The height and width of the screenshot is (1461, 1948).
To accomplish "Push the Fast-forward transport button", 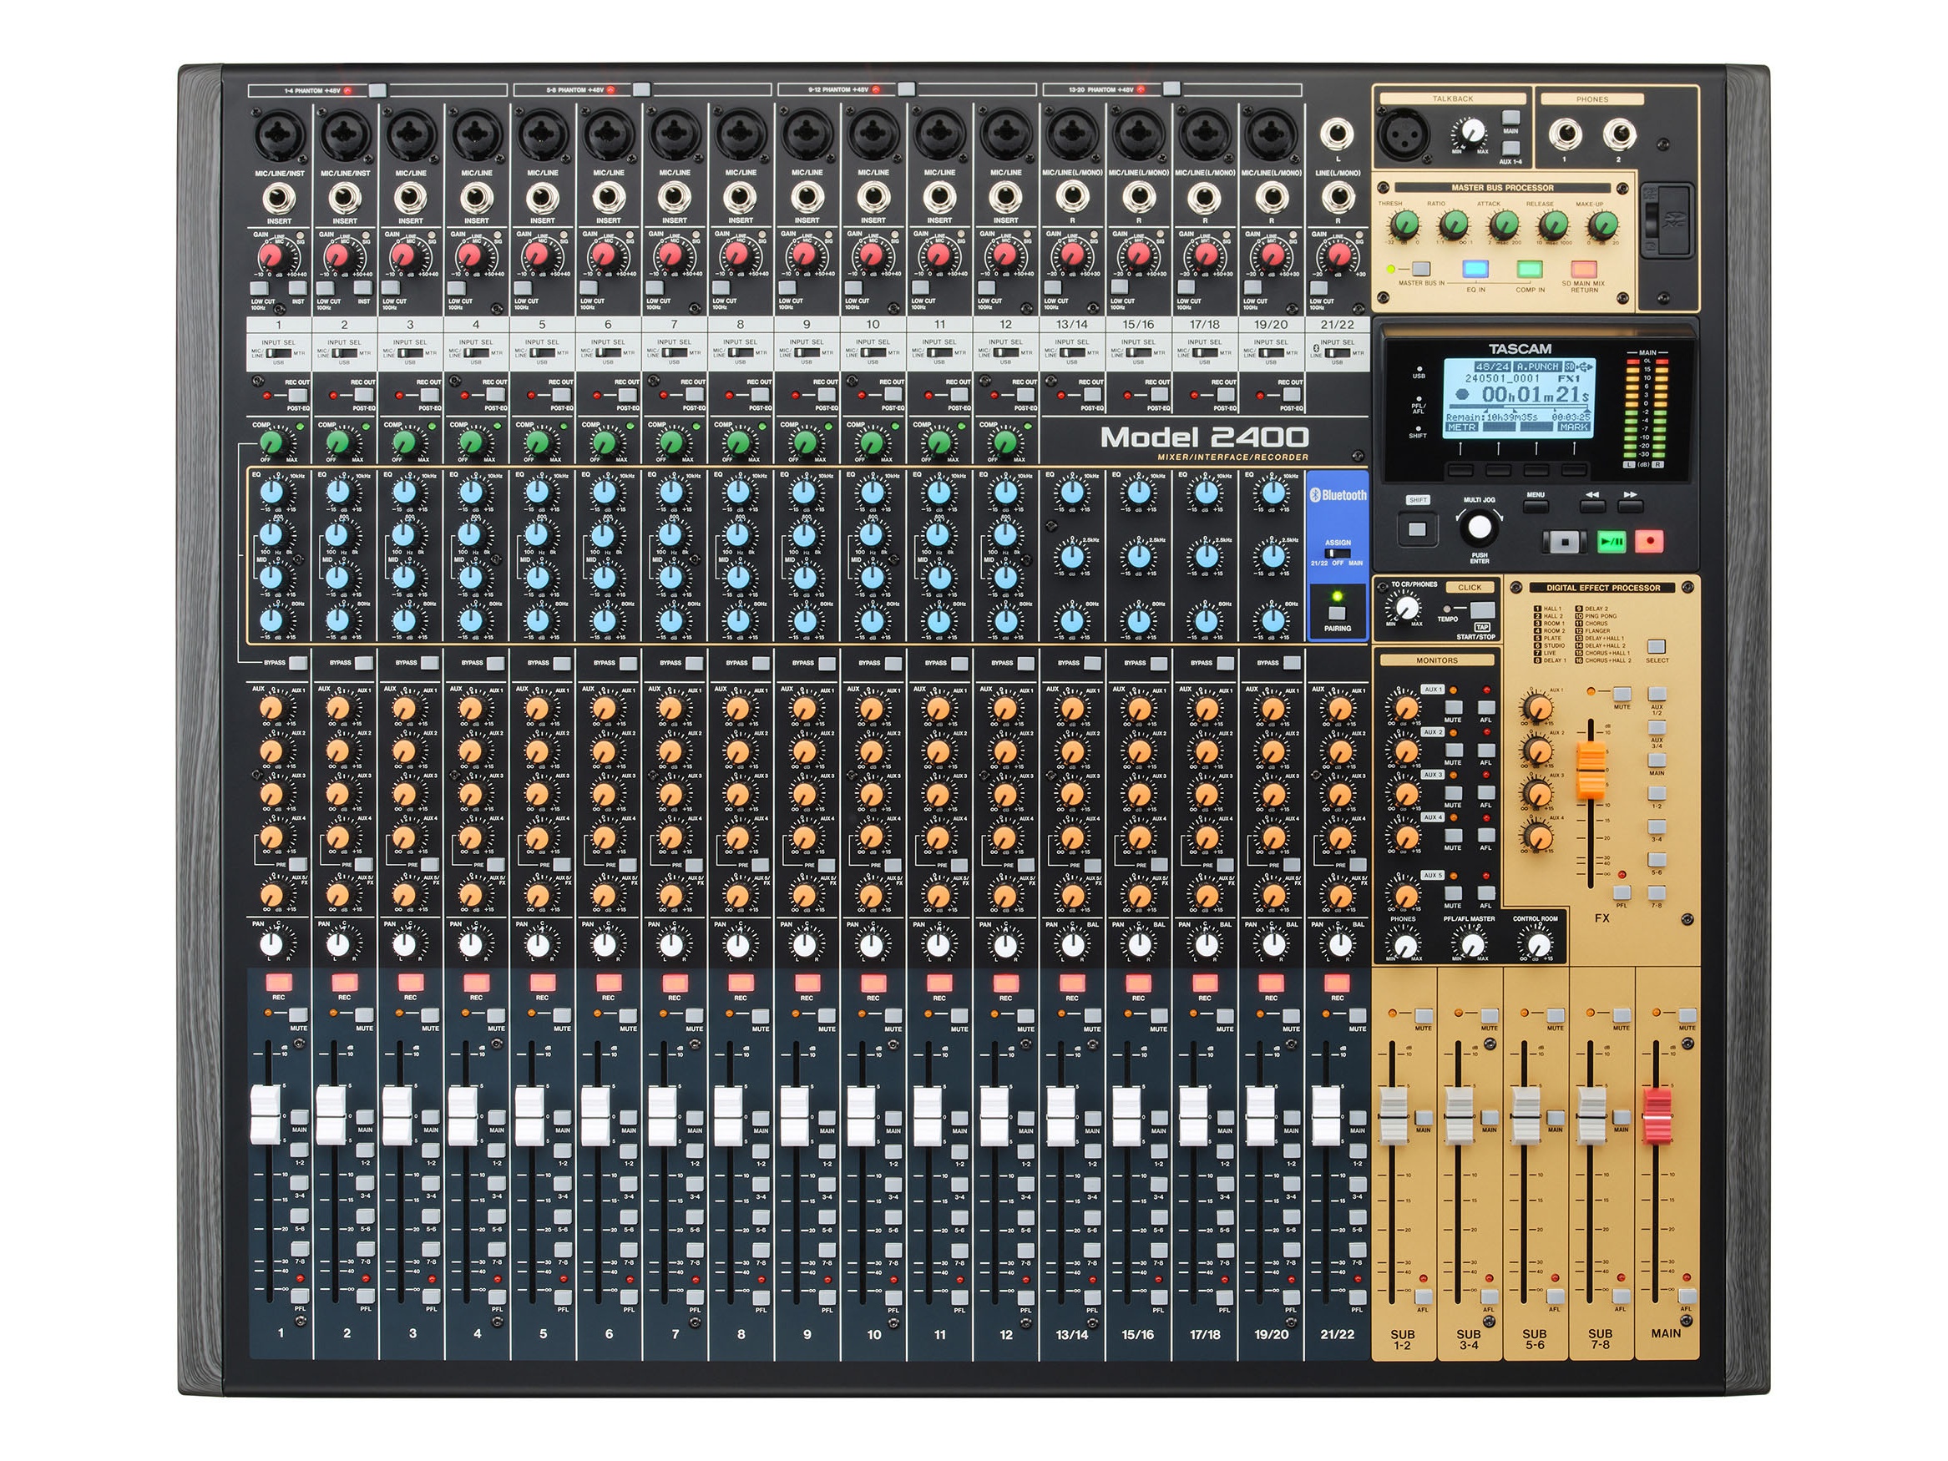I will pyautogui.click(x=1630, y=507).
